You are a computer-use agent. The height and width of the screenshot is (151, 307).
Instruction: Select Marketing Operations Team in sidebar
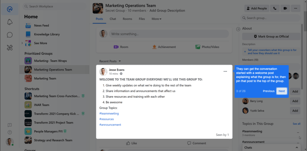click(x=54, y=70)
